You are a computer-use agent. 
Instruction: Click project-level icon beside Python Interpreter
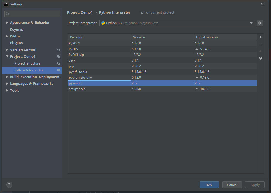pyautogui.click(x=58, y=70)
